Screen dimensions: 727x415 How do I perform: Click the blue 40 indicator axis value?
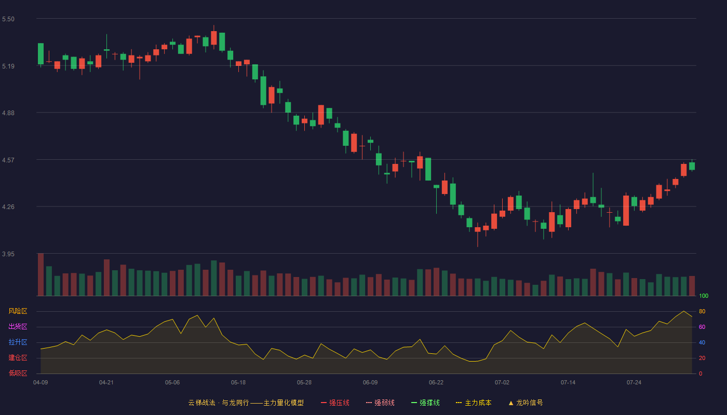702,342
